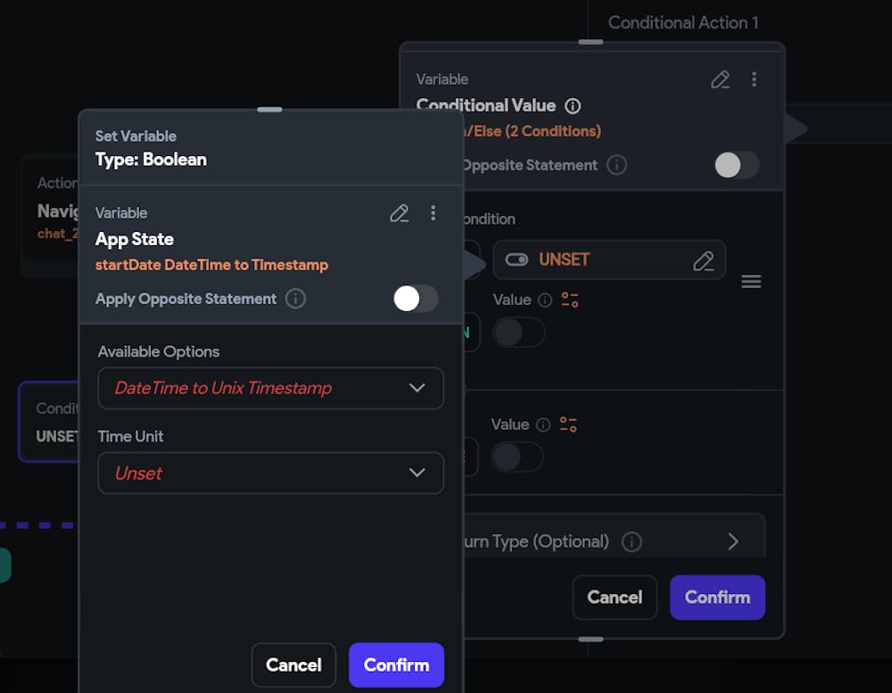Open the Time Unit dropdown showing Unset
The width and height of the screenshot is (892, 693).
(270, 473)
